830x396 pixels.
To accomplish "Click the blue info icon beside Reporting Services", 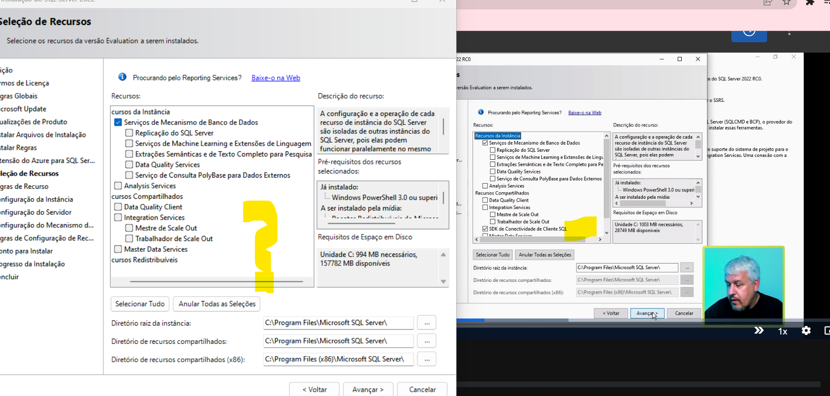I will (x=122, y=77).
